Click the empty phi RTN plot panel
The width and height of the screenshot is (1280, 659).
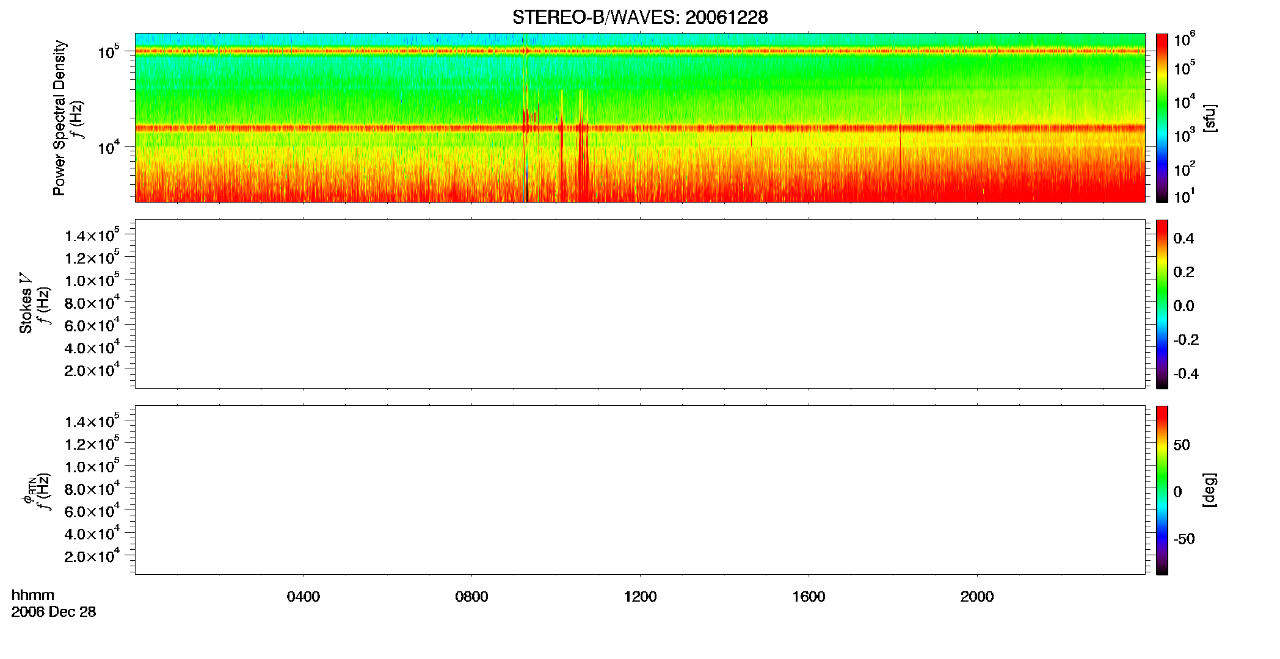pyautogui.click(x=640, y=490)
